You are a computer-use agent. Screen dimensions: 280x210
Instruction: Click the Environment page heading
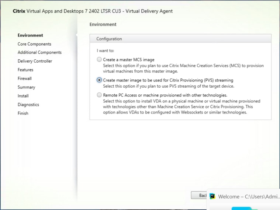click(103, 24)
